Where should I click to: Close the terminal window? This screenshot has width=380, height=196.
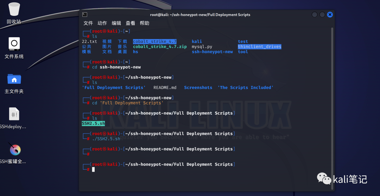(330, 14)
